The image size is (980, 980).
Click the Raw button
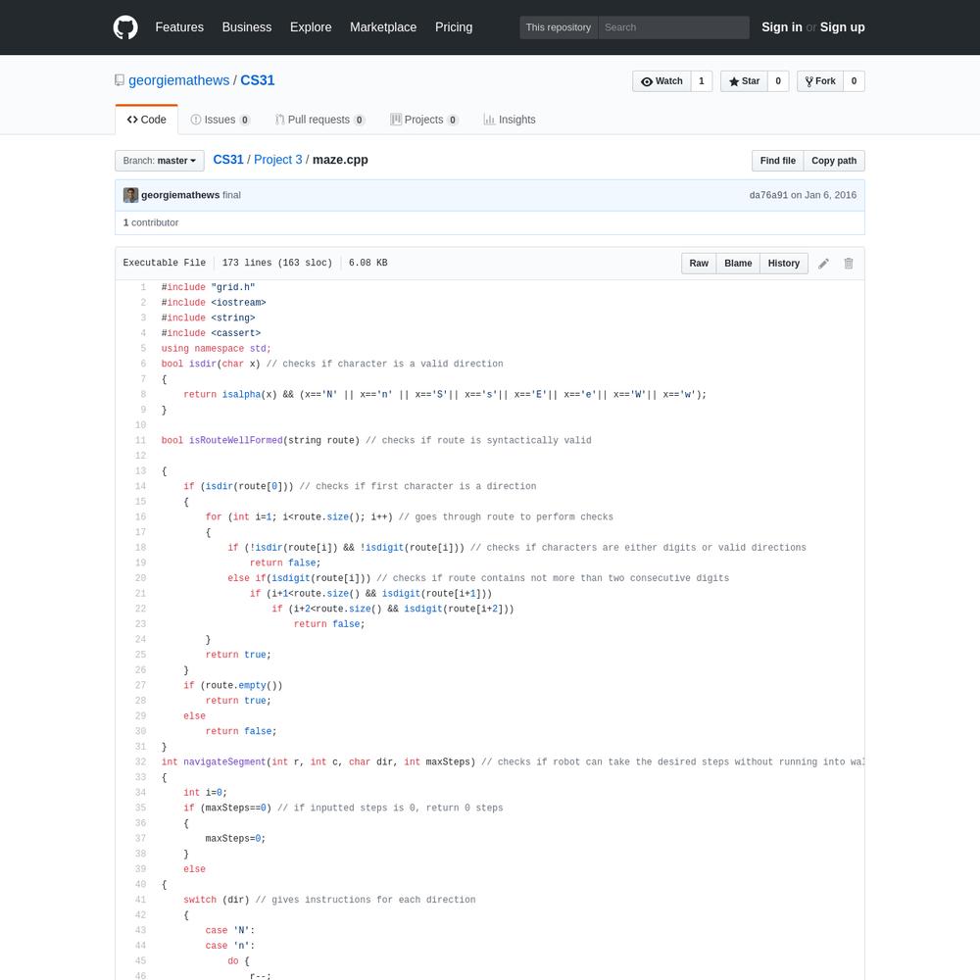[x=699, y=263]
